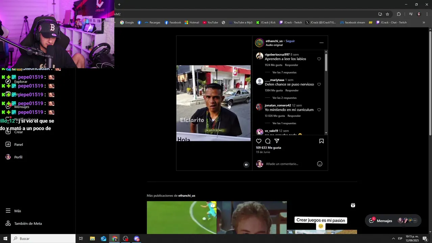Open the Hotmail bookmark
This screenshot has height=243, width=432.
click(192, 23)
